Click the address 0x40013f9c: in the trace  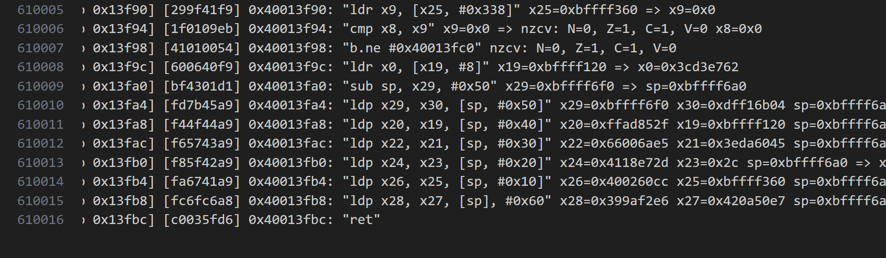pyautogui.click(x=291, y=67)
